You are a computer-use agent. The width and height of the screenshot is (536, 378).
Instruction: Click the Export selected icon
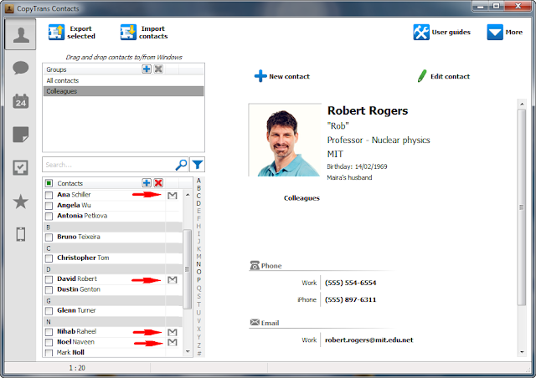pos(56,33)
